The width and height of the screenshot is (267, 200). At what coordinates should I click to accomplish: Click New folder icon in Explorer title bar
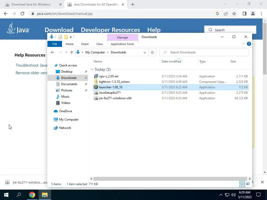pos(66,37)
